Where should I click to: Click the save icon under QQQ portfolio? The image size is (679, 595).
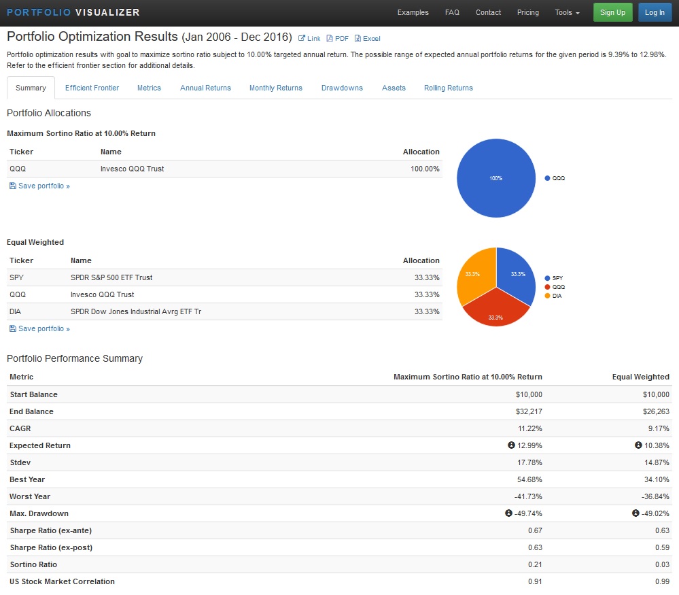[x=12, y=186]
